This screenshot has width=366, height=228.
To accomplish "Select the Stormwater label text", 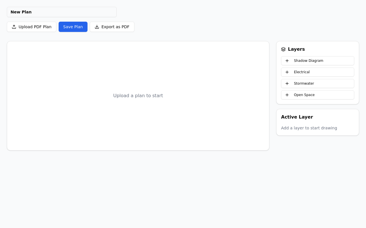I will coord(304,84).
